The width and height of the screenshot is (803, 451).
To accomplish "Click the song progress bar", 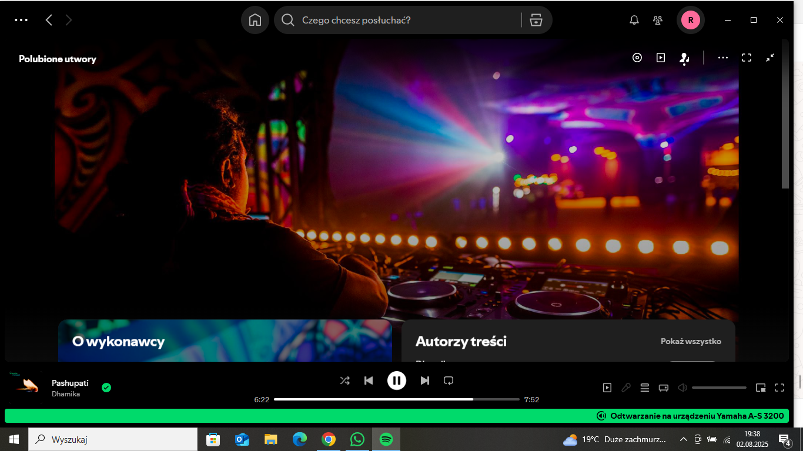I will (x=397, y=399).
